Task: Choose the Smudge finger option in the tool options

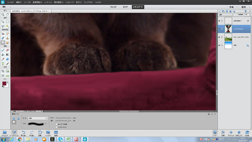Action: pos(14,122)
